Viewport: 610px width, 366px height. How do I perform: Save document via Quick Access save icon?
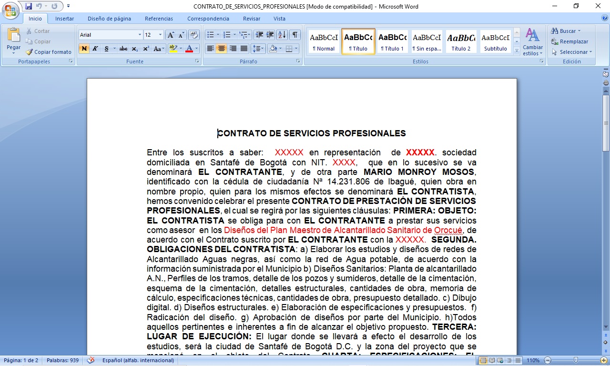point(29,6)
